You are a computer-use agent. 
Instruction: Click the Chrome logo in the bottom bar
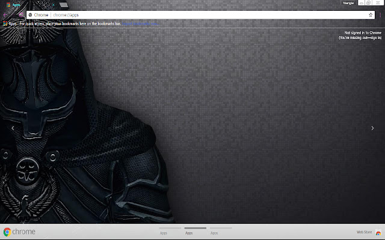[19, 232]
